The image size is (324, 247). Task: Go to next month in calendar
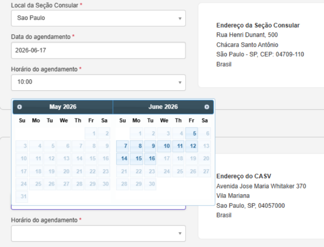click(x=206, y=107)
